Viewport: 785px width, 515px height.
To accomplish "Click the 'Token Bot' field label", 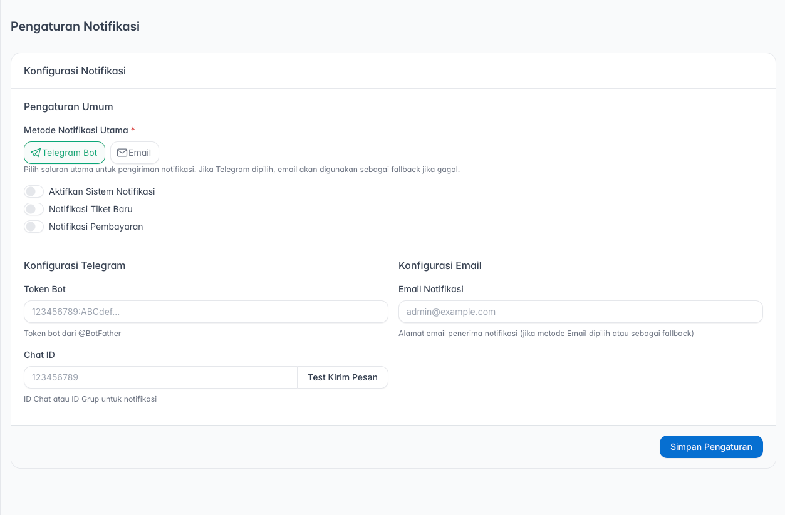I will [44, 289].
